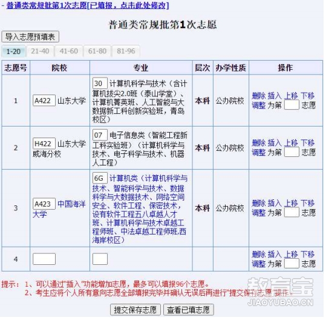This screenshot has width=326, height=320.
Task: Click the 电子信息类 major description in row 2
Action: (x=140, y=148)
